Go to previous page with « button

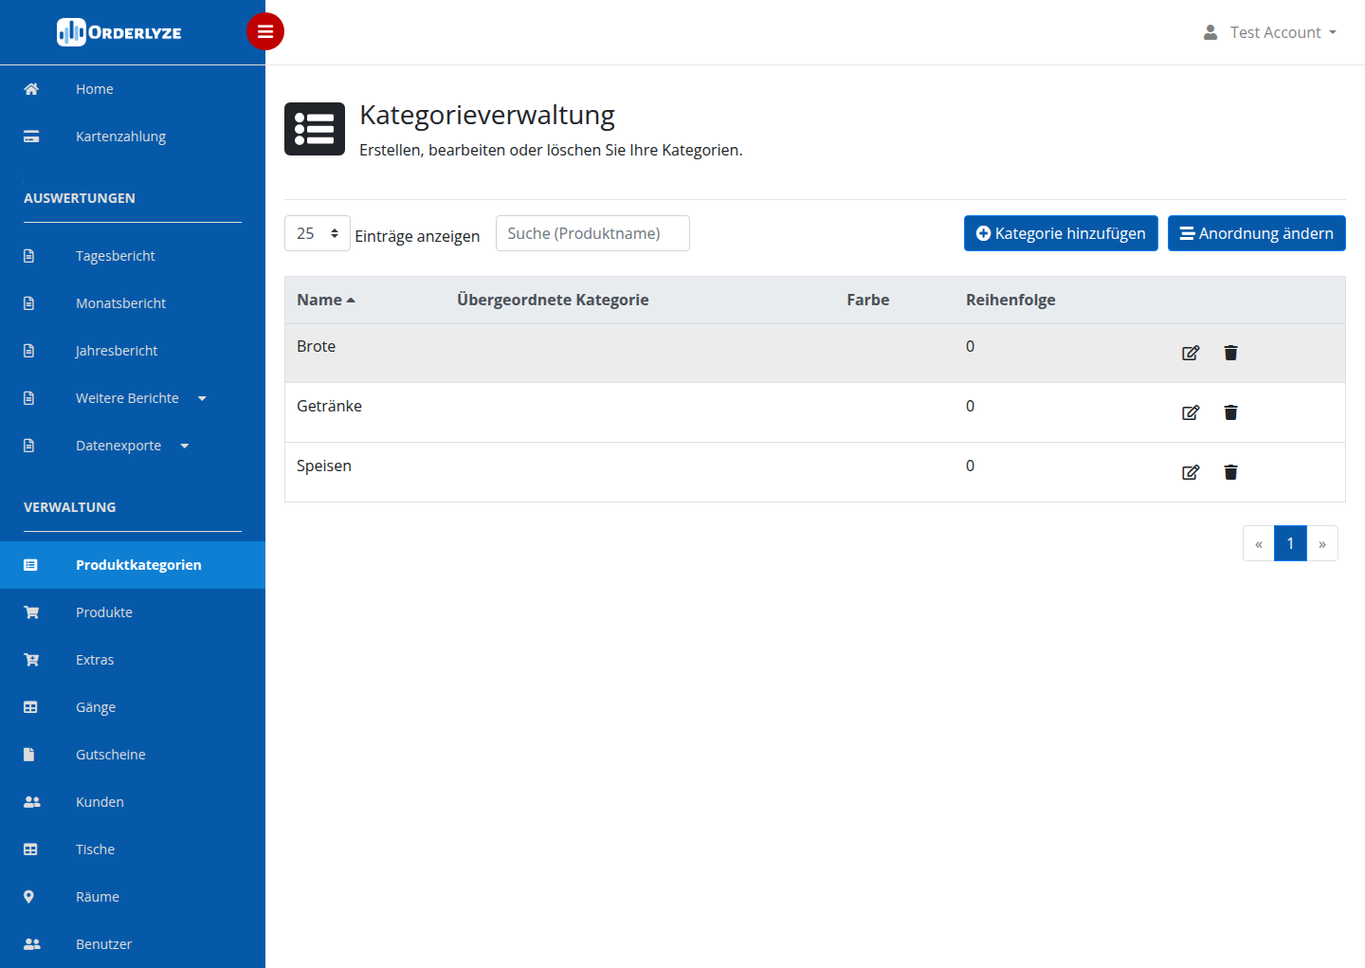coord(1258,543)
